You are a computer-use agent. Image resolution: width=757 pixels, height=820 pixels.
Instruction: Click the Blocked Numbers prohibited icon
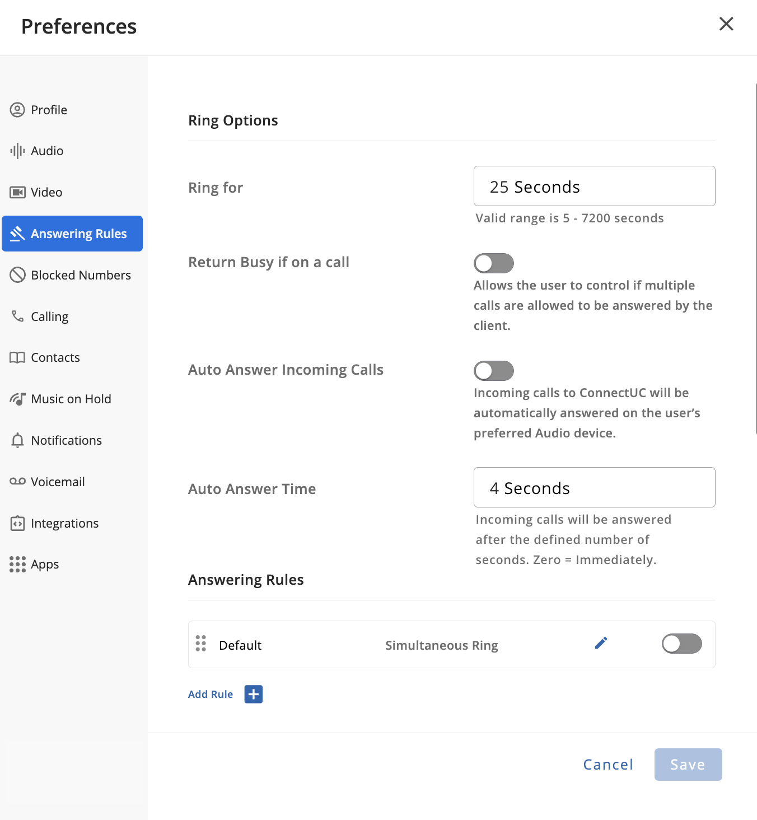point(18,275)
